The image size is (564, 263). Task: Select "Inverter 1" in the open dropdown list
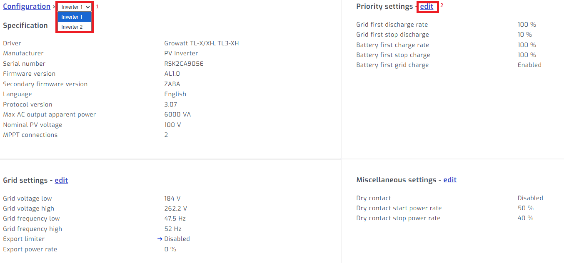[x=74, y=17]
